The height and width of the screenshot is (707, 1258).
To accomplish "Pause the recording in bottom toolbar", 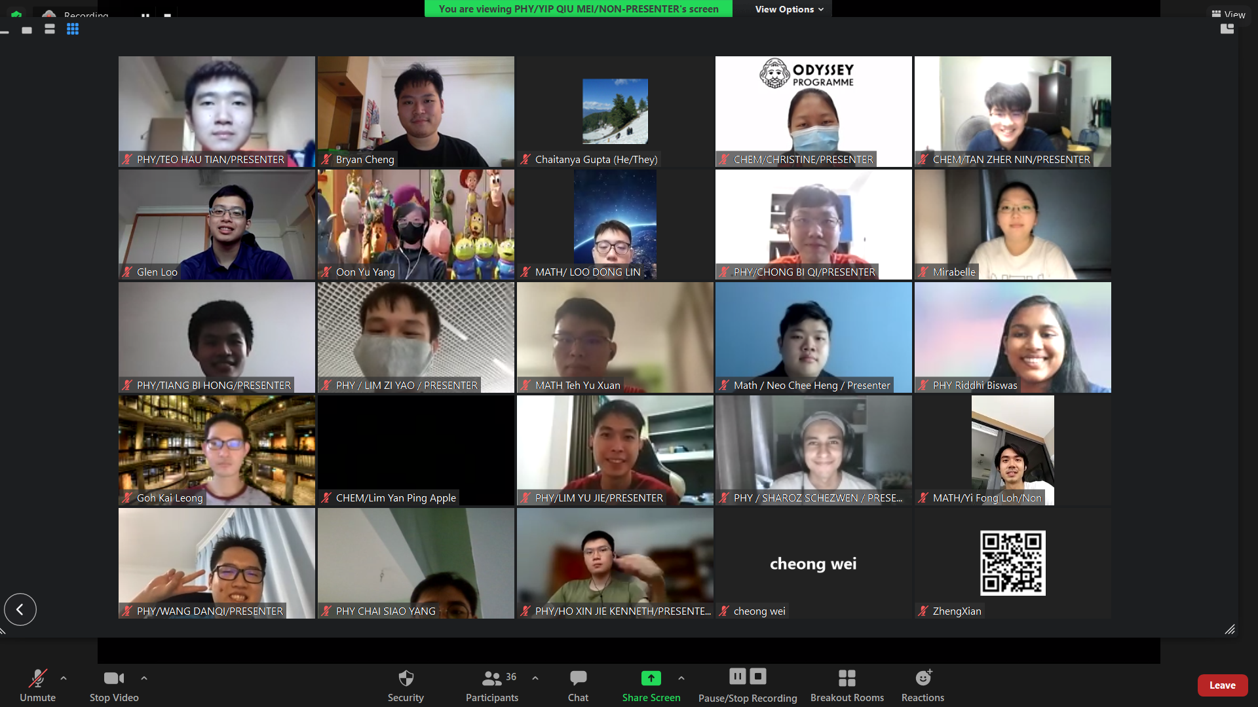I will coord(738,676).
